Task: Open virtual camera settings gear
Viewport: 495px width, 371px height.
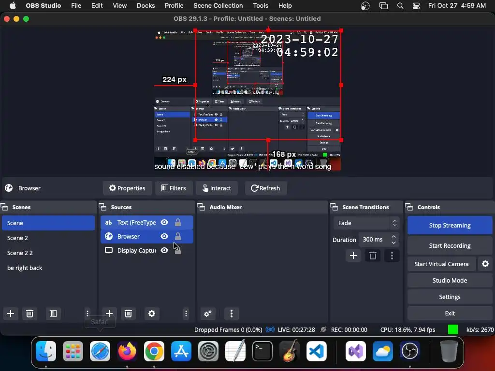Action: tap(485, 264)
